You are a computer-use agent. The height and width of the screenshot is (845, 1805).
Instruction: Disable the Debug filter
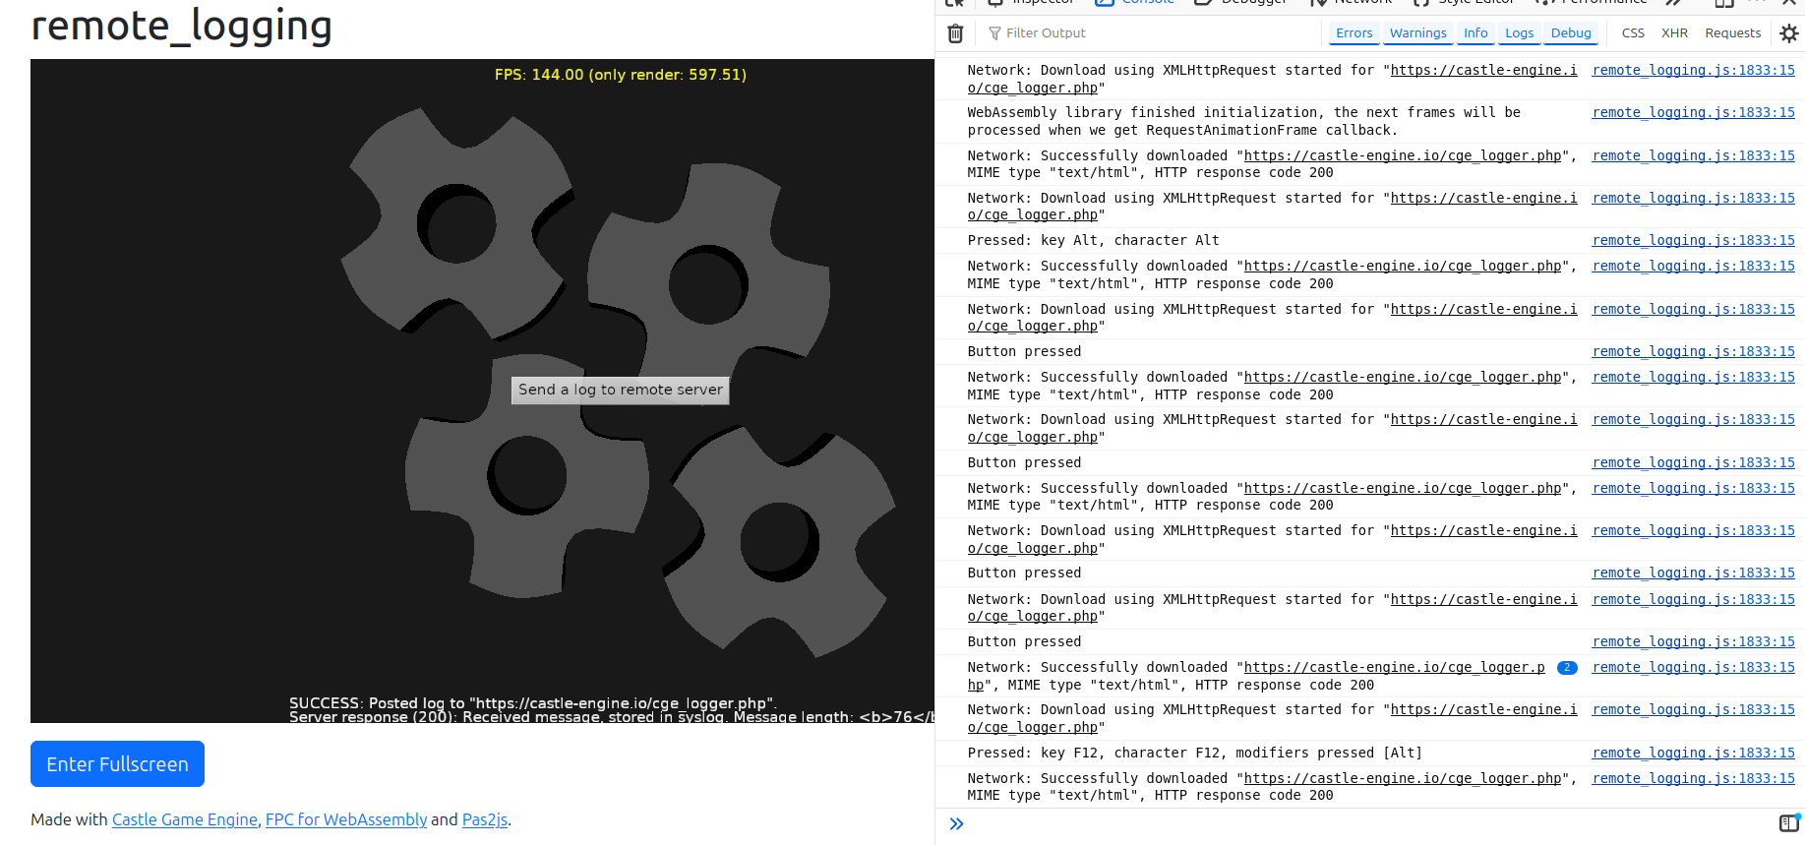pos(1571,33)
